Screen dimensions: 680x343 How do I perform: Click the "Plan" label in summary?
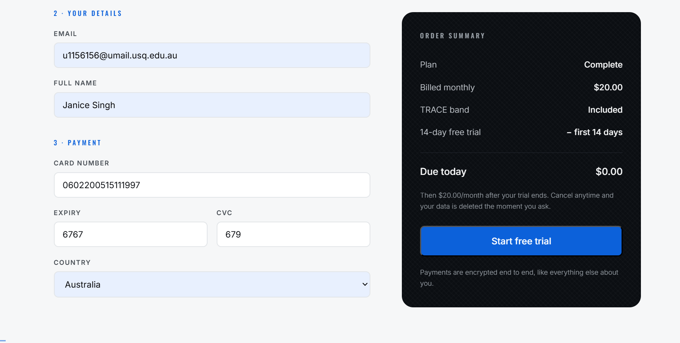point(428,65)
